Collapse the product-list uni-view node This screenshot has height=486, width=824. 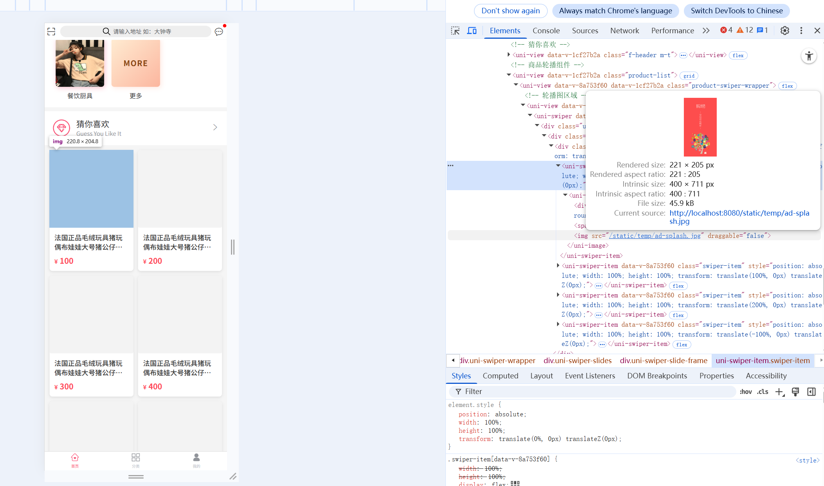click(508, 75)
